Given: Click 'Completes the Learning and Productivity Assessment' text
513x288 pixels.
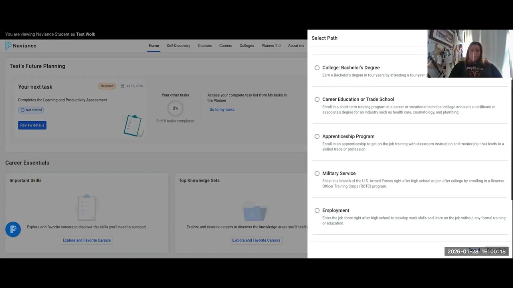Looking at the screenshot, I should click(x=63, y=100).
